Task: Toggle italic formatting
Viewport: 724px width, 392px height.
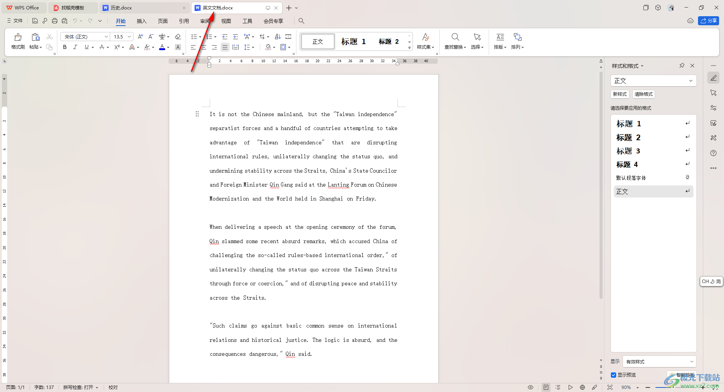Action: click(75, 47)
